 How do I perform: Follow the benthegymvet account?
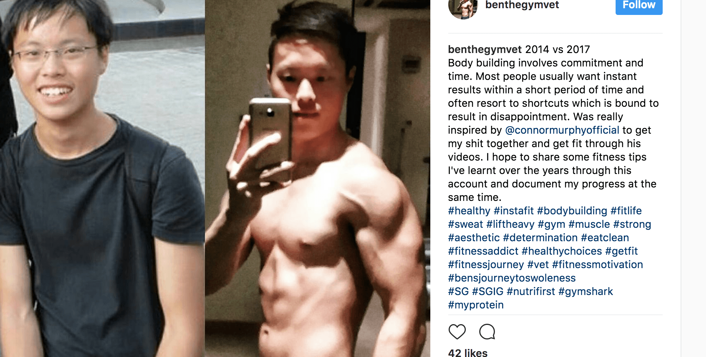pos(639,6)
